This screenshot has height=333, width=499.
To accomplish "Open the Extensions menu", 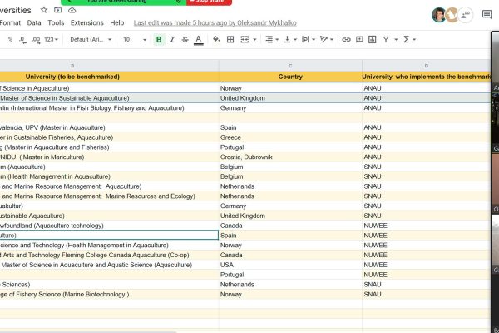I will [86, 23].
